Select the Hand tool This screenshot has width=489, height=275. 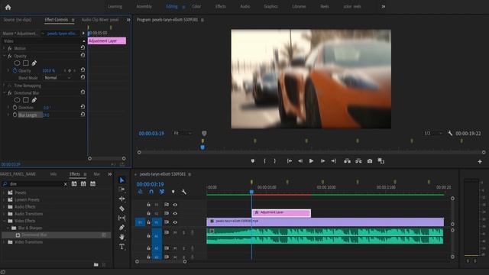pos(122,237)
